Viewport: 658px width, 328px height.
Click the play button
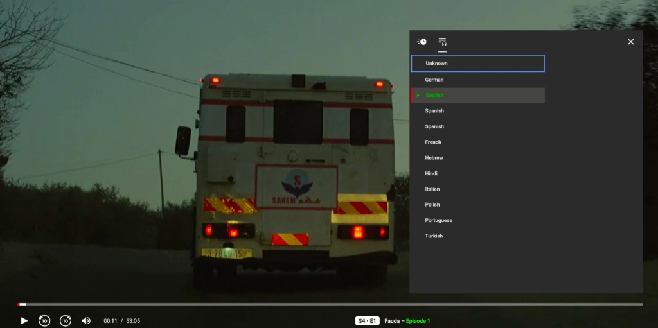(x=24, y=321)
